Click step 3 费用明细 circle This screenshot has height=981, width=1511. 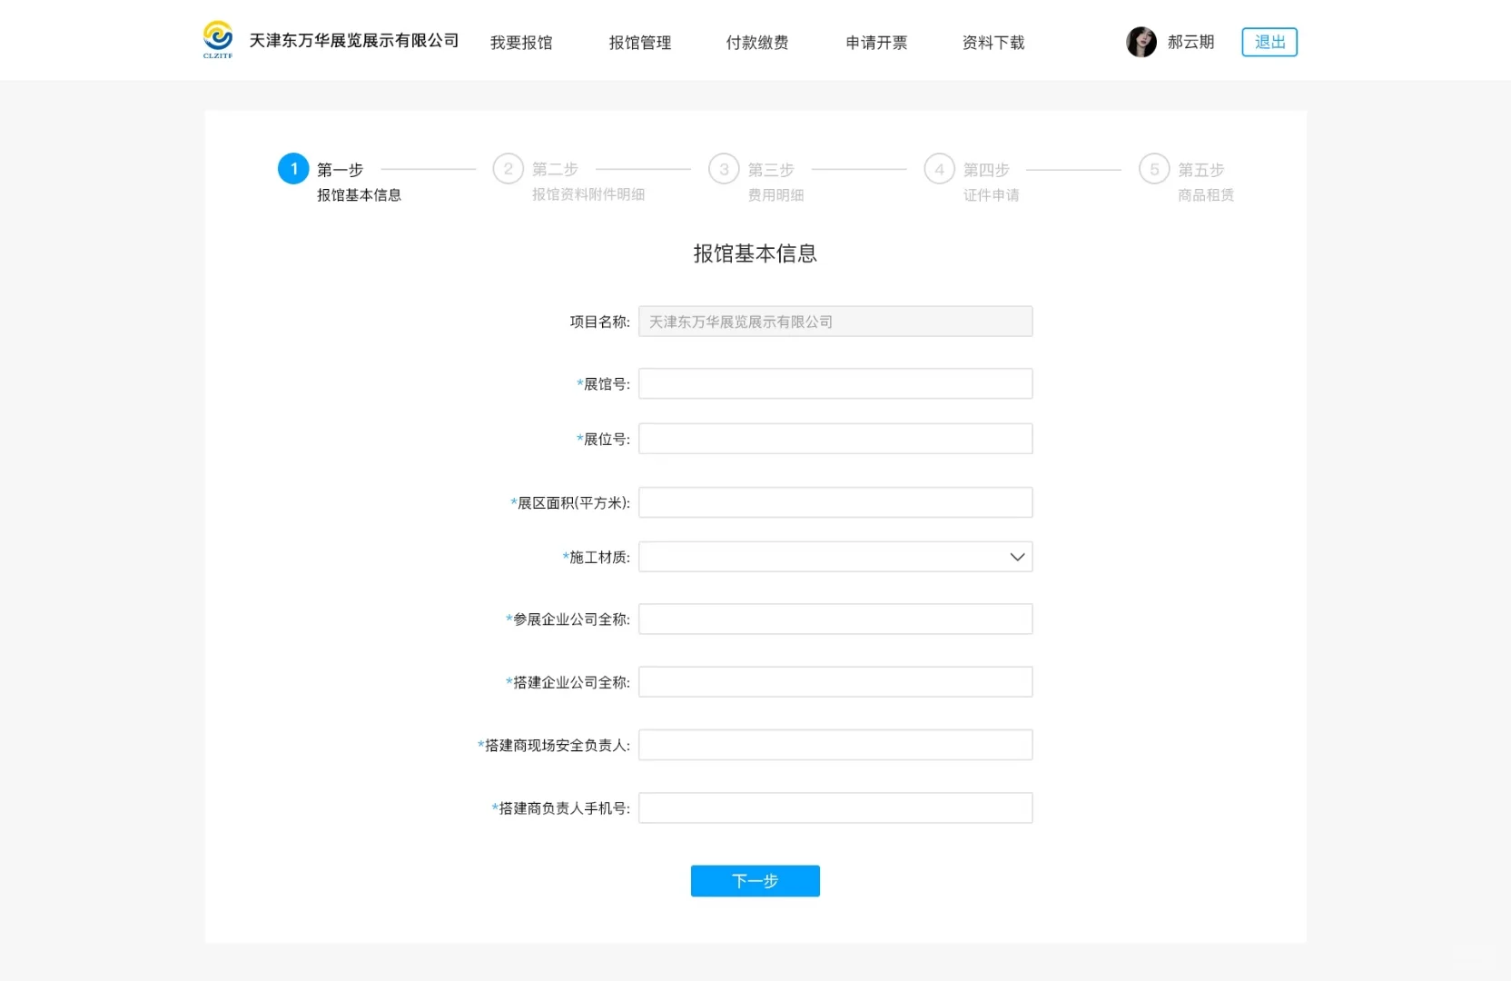point(724,169)
